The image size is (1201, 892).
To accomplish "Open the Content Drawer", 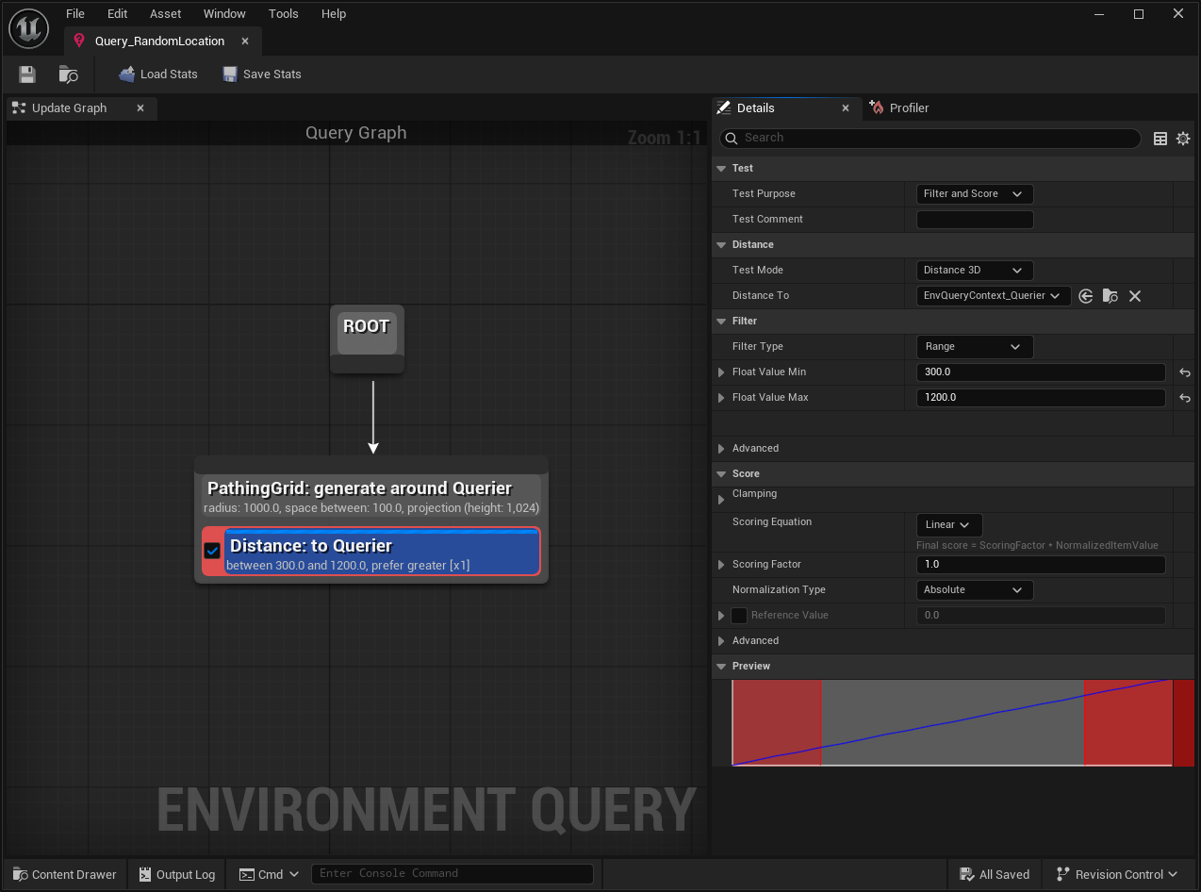I will coord(64,874).
